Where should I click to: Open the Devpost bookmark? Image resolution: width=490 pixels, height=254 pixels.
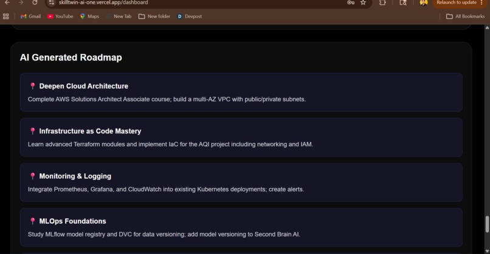[190, 16]
